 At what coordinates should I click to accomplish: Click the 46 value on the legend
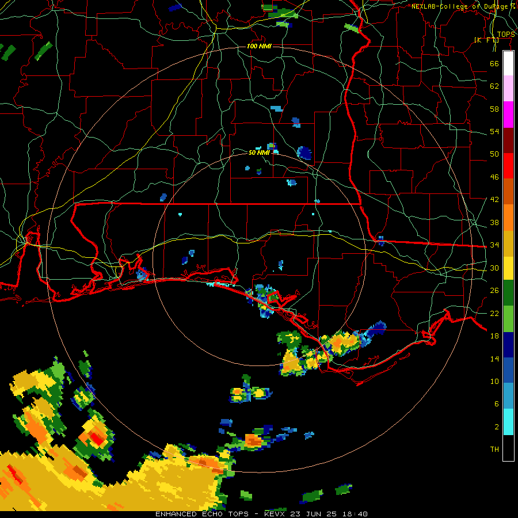tap(494, 177)
